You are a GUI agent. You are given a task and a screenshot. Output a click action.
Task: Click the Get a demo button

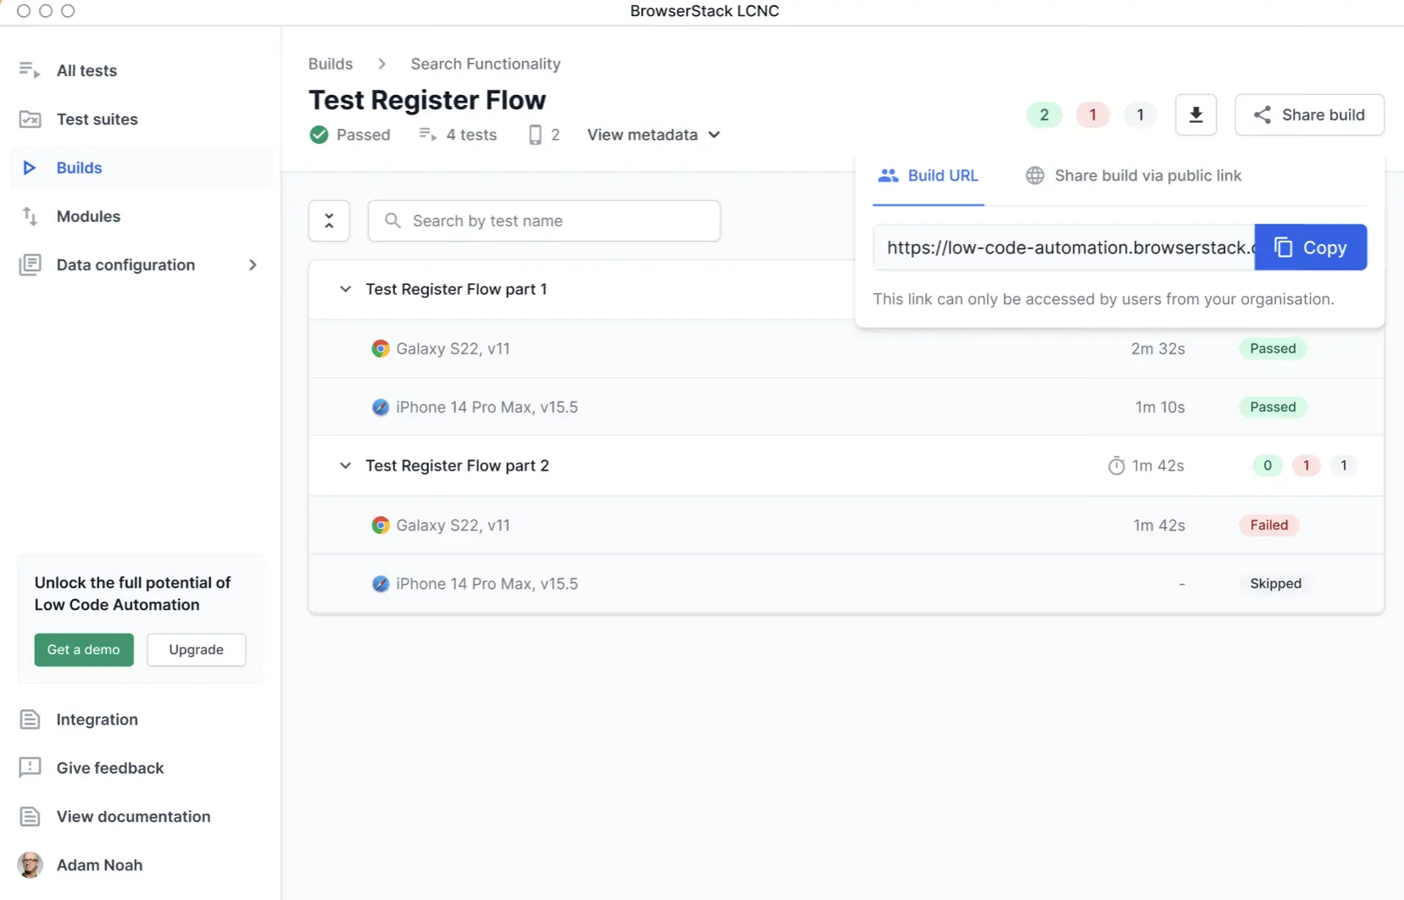84,650
